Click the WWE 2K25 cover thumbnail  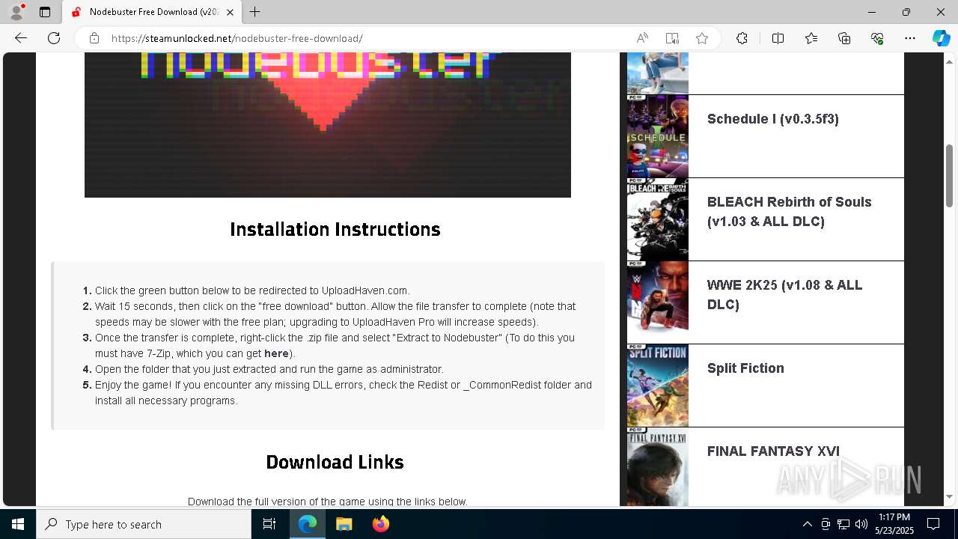657,302
